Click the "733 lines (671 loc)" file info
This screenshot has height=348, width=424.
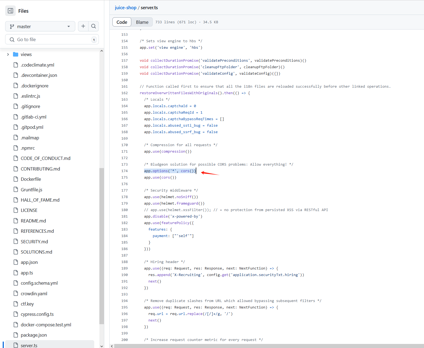click(176, 22)
